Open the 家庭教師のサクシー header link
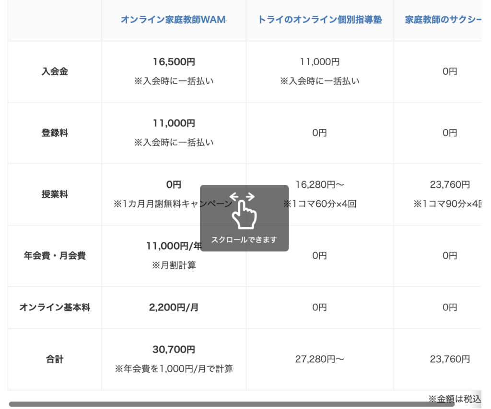Viewport: 491px width, 409px height. click(x=443, y=20)
